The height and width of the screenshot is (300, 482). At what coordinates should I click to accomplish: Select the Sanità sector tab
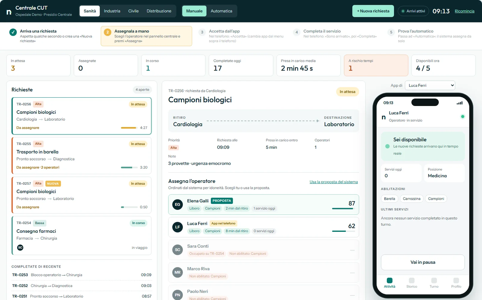click(90, 11)
